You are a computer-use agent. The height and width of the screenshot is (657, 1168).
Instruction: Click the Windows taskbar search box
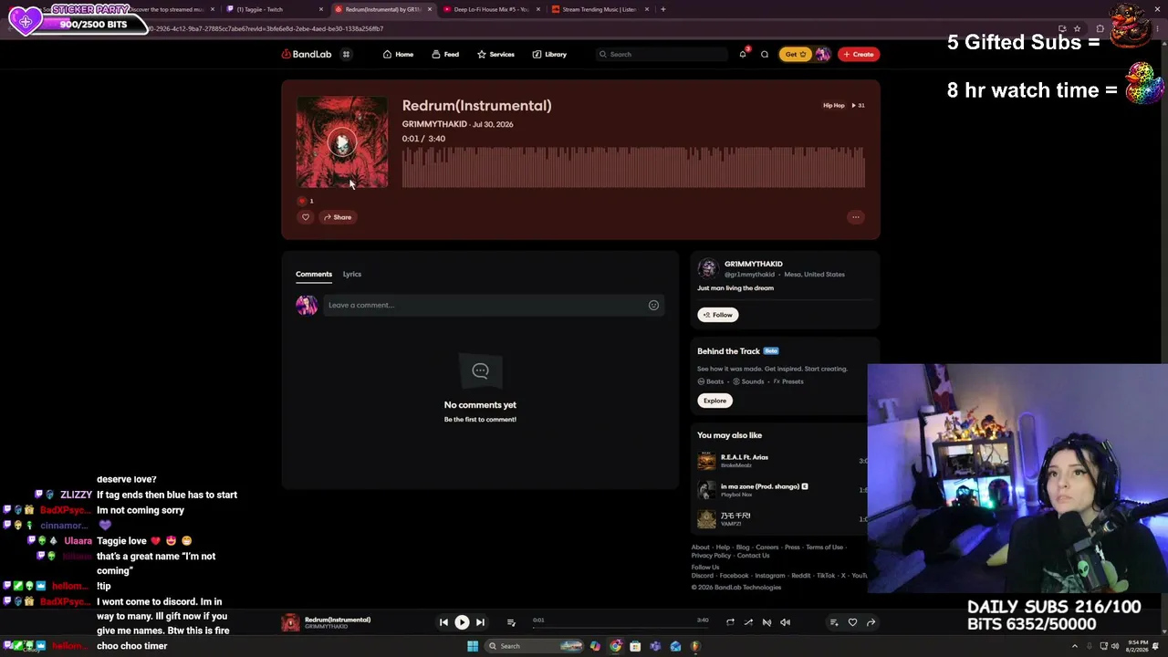click(535, 646)
